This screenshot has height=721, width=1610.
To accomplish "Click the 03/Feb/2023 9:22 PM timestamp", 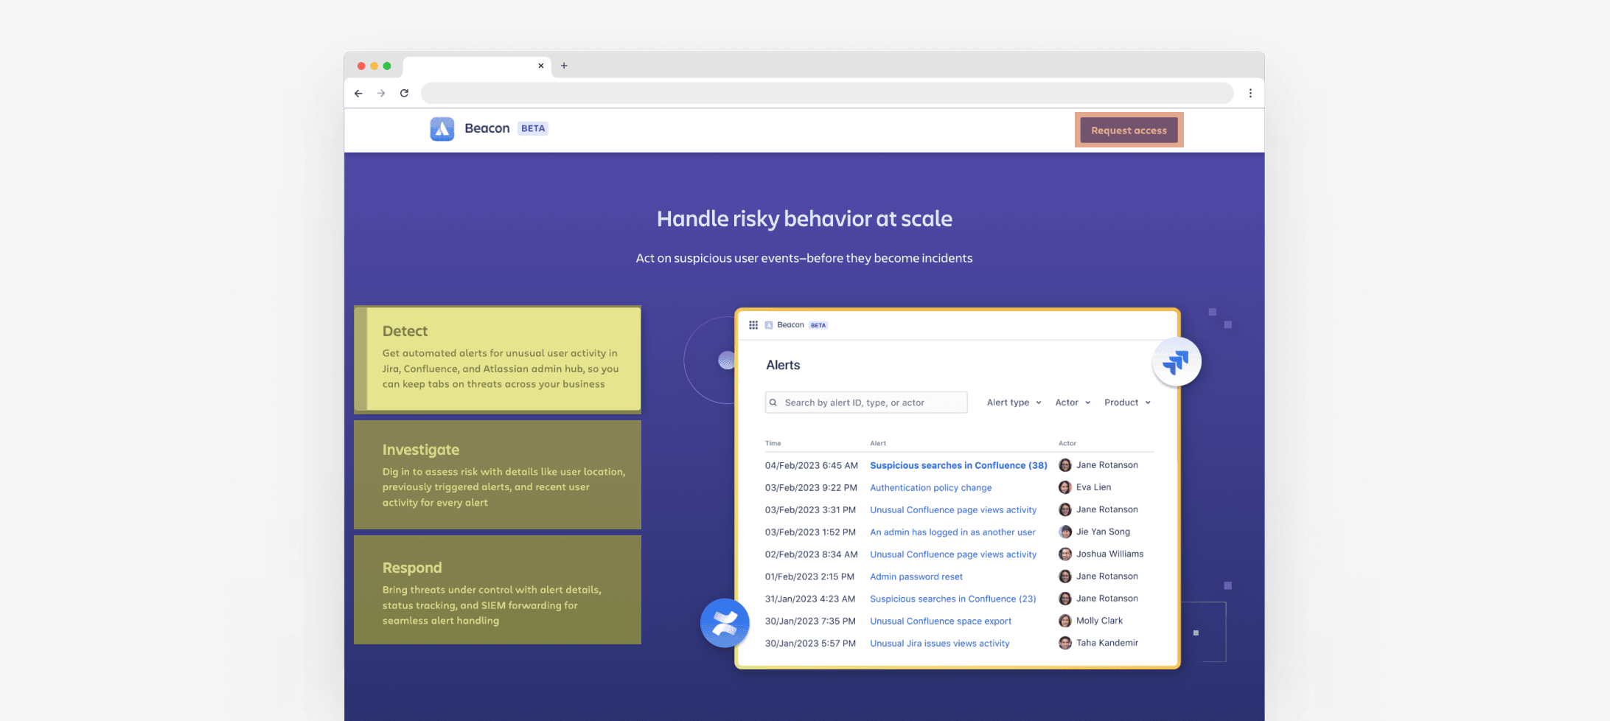I will [811, 487].
